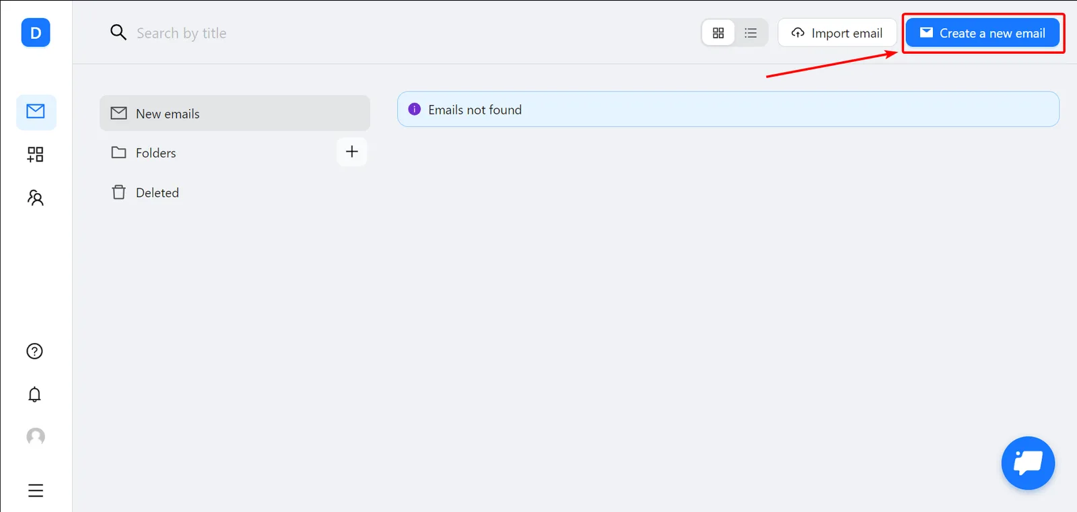The height and width of the screenshot is (512, 1077).
Task: Click the search magnifier icon
Action: click(x=118, y=32)
